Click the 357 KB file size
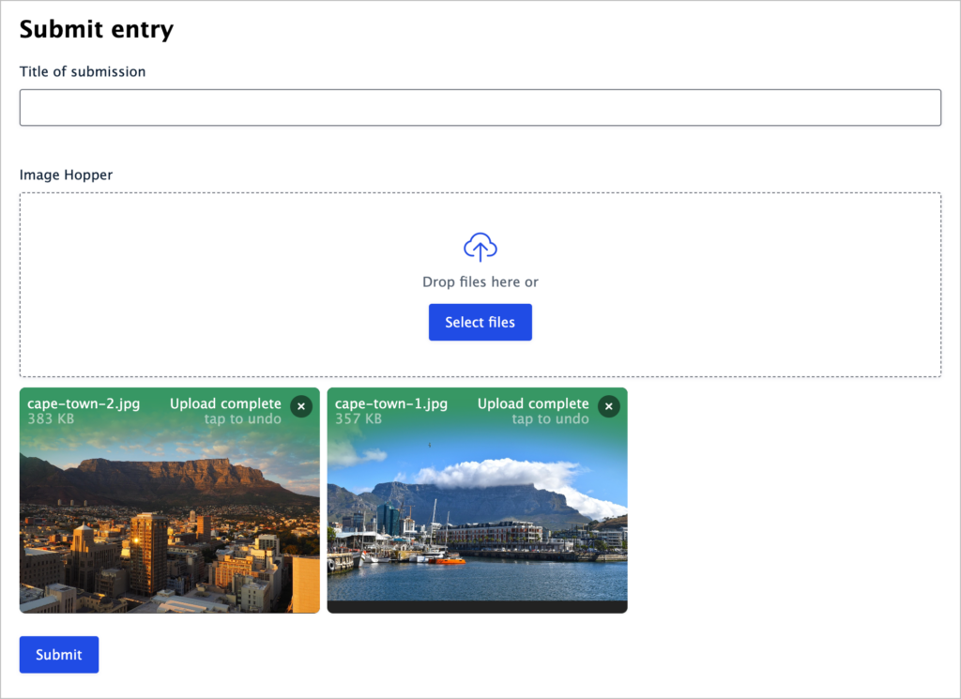Viewport: 961px width, 699px height. 358,419
